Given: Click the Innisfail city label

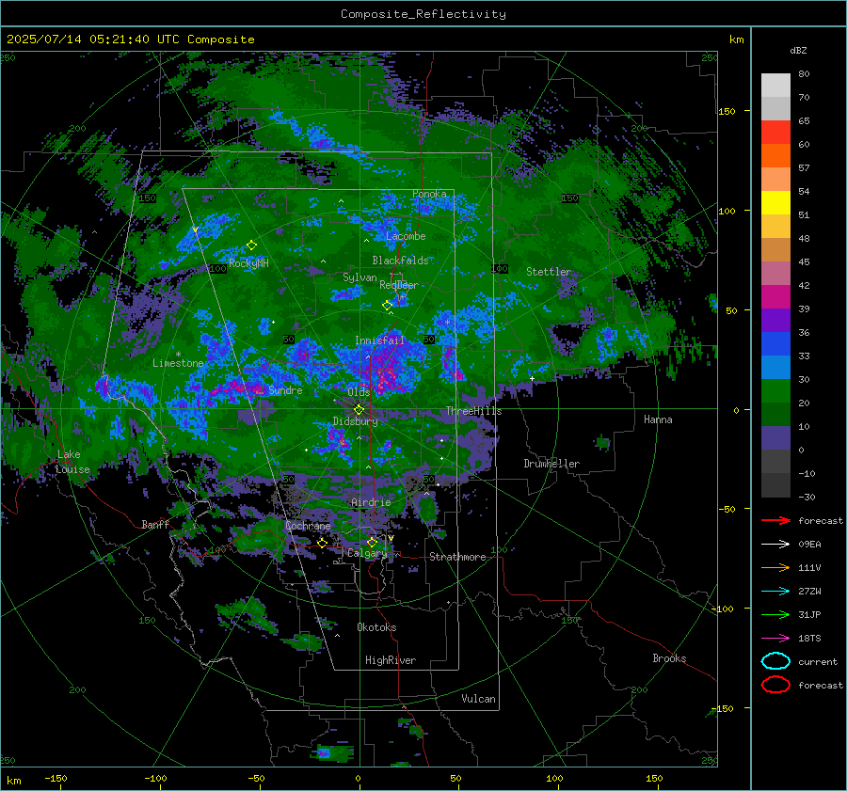Looking at the screenshot, I should pyautogui.click(x=379, y=340).
